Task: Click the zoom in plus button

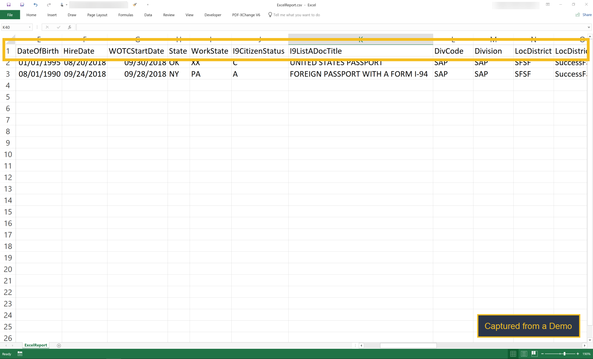Action: pyautogui.click(x=578, y=354)
